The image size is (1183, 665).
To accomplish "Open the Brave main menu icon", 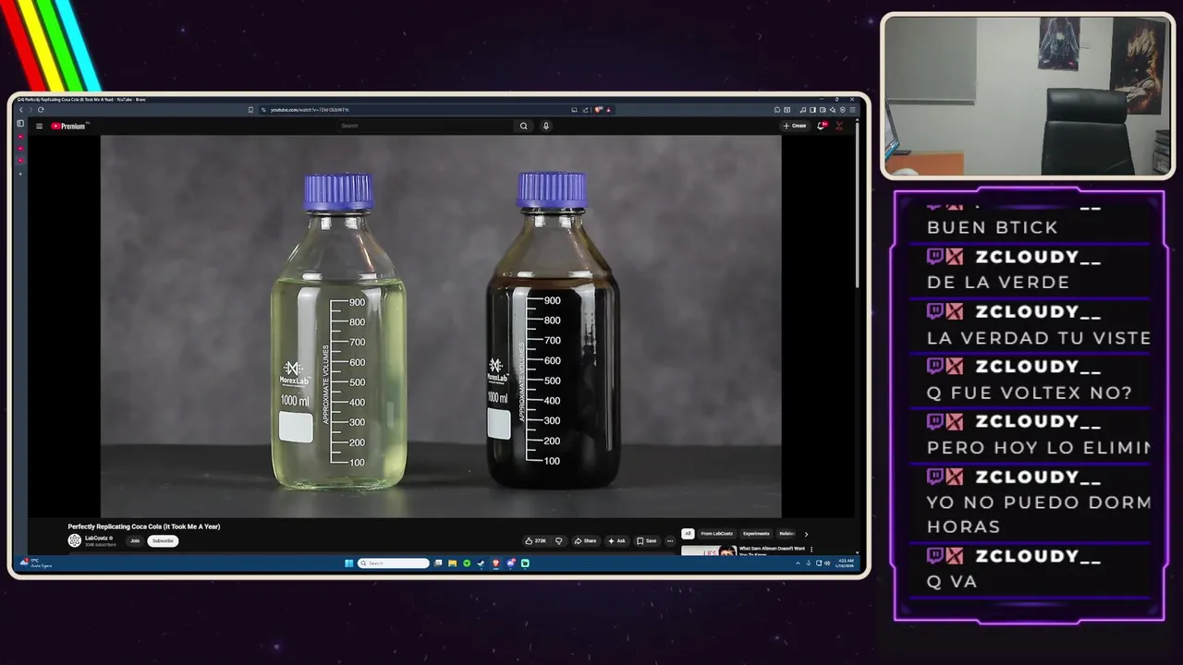I will [x=852, y=110].
